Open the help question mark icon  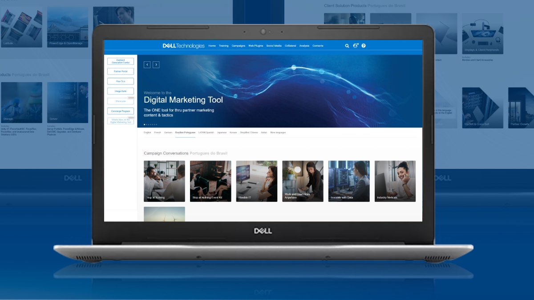364,46
